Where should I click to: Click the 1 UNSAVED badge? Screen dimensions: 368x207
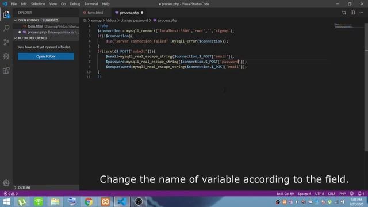[50, 20]
